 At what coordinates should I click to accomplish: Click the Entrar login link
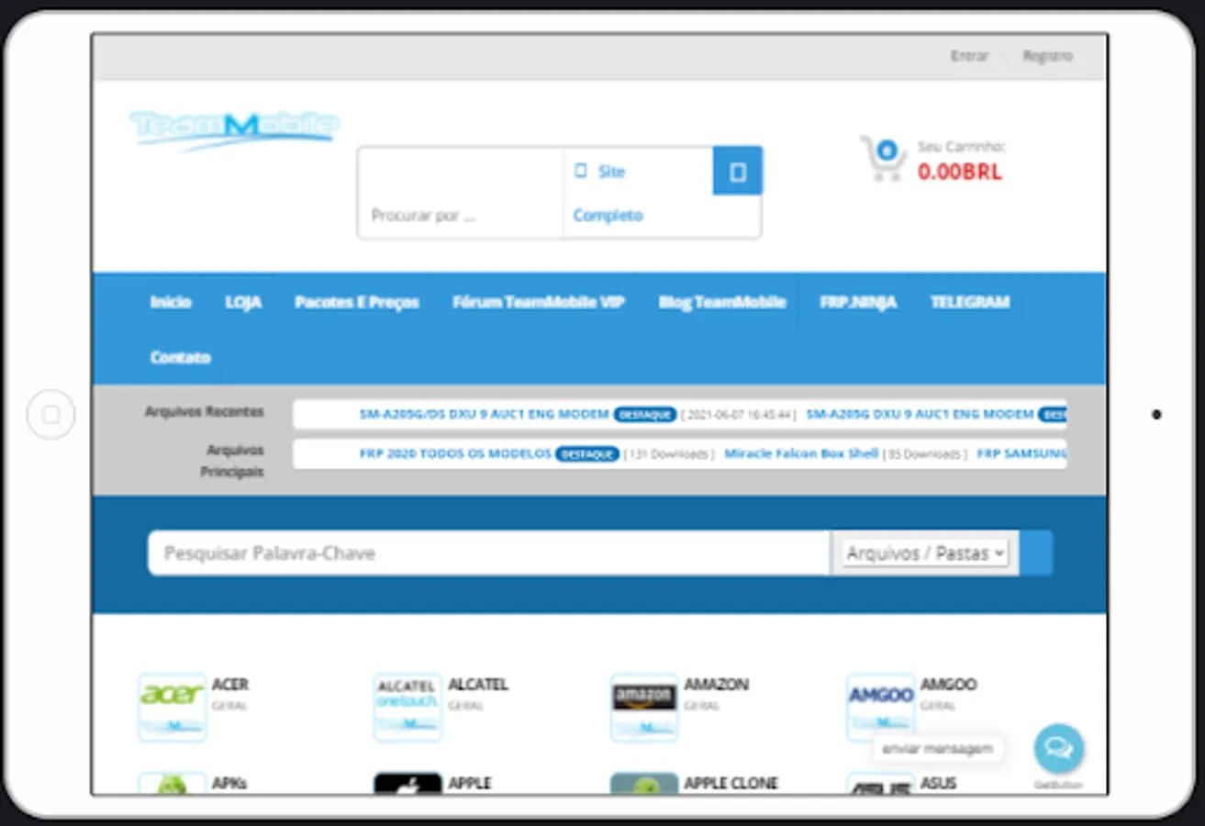coord(969,56)
